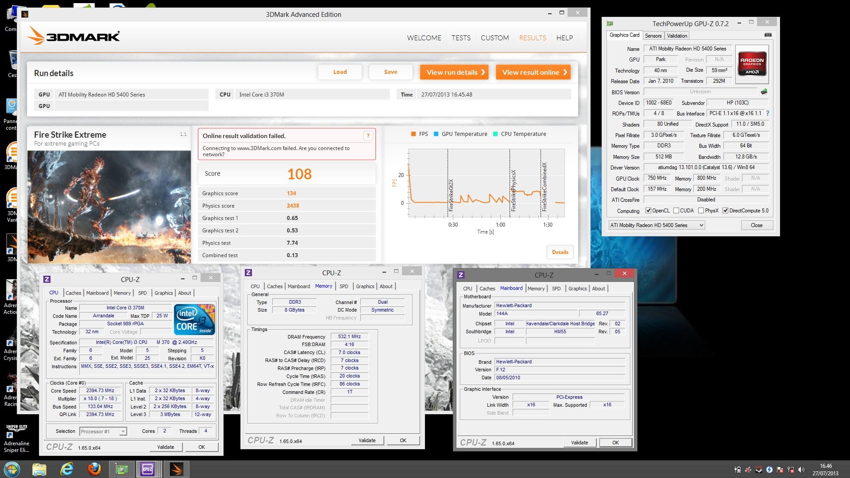Image resolution: width=850 pixels, height=478 pixels.
Task: Go to the TESTS tab in 3DMark
Action: (461, 38)
